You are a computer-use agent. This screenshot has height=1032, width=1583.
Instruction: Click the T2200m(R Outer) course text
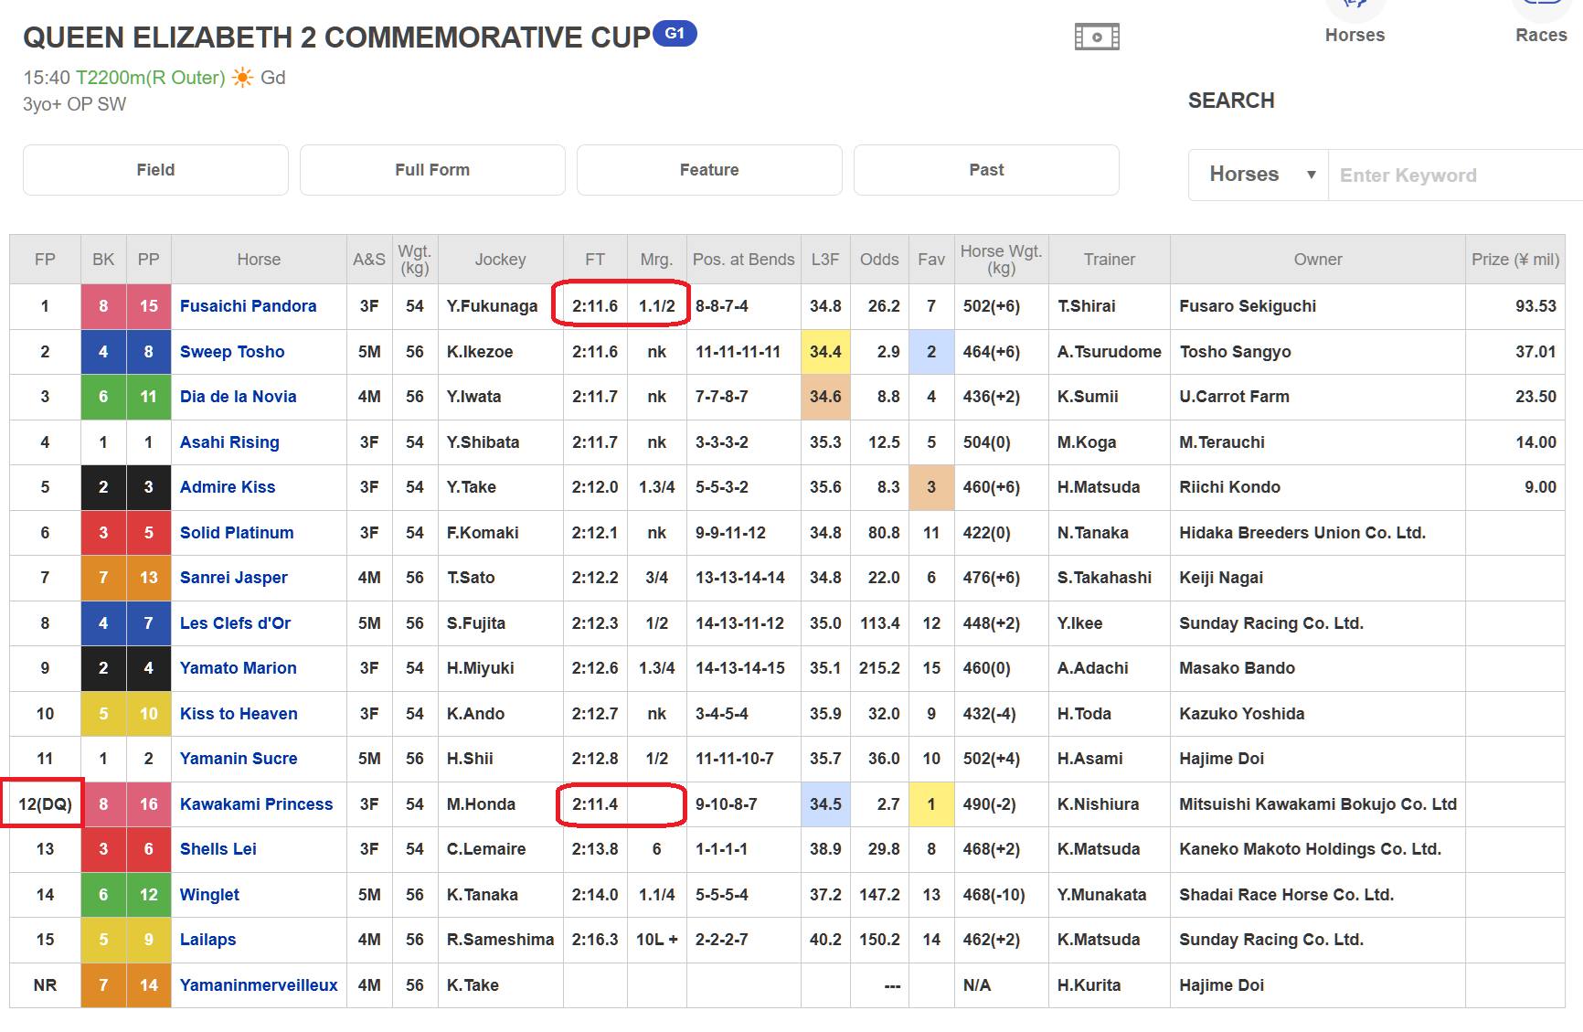[150, 78]
